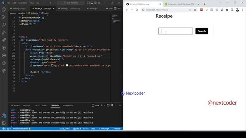Bookmark this page with star icon
246x138 pixels.
195,10
